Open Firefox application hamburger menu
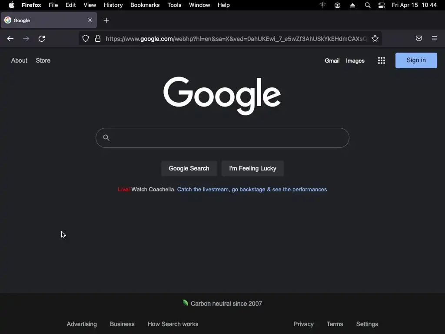Image resolution: width=445 pixels, height=334 pixels. pos(434,38)
